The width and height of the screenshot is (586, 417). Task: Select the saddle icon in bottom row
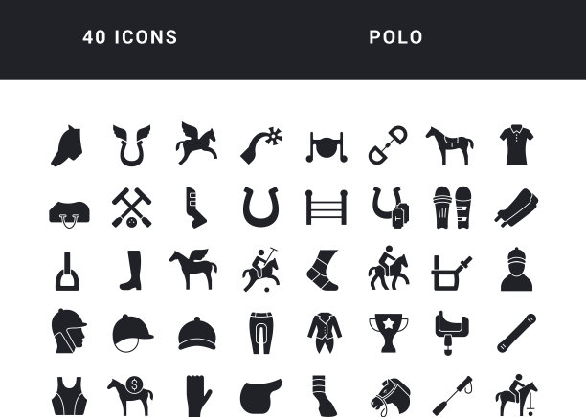[x=260, y=396]
